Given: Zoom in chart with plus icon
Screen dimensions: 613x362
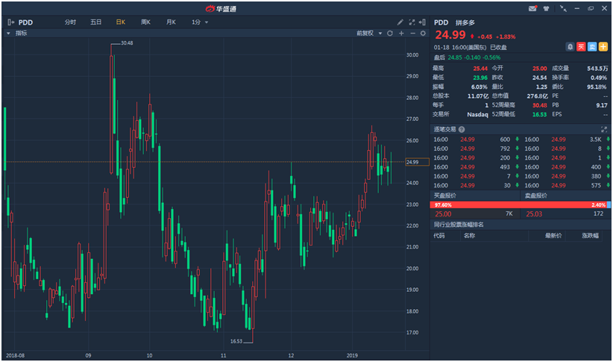Looking at the screenshot, I should pos(401,34).
